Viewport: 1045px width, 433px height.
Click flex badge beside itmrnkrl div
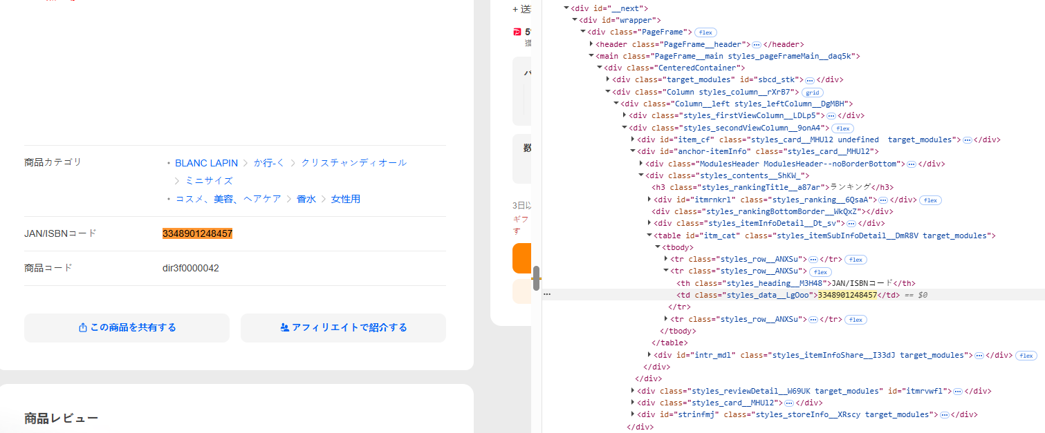tap(930, 200)
